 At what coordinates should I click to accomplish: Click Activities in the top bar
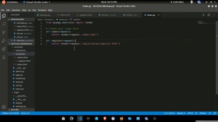[12, 2]
